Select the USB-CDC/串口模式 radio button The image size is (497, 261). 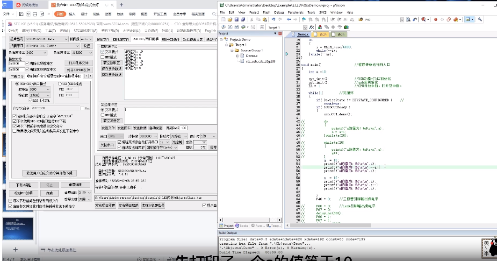pos(17,84)
